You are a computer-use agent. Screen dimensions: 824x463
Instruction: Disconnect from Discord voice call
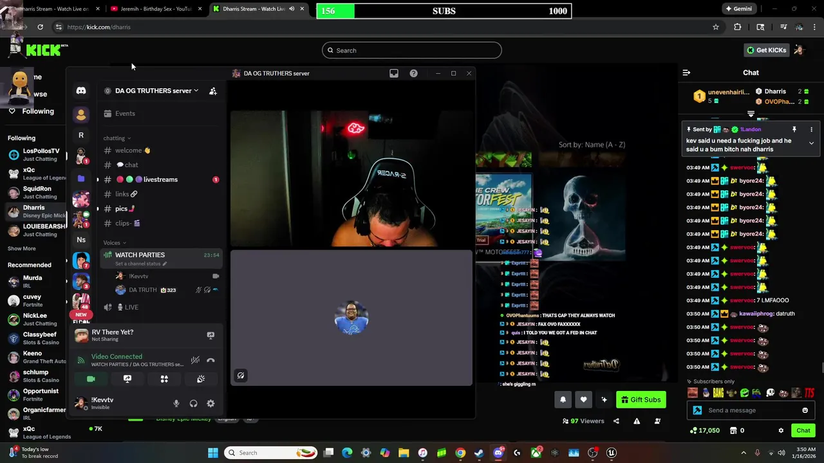[211, 360]
